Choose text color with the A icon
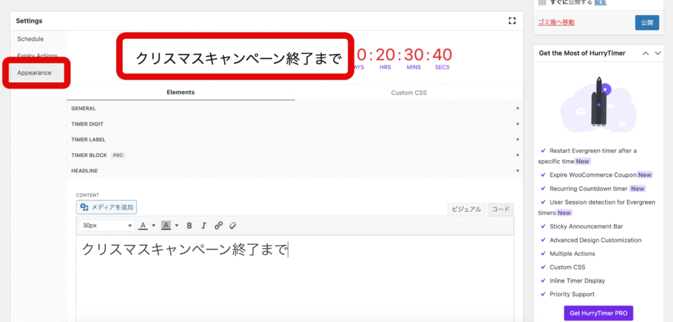 (x=143, y=225)
